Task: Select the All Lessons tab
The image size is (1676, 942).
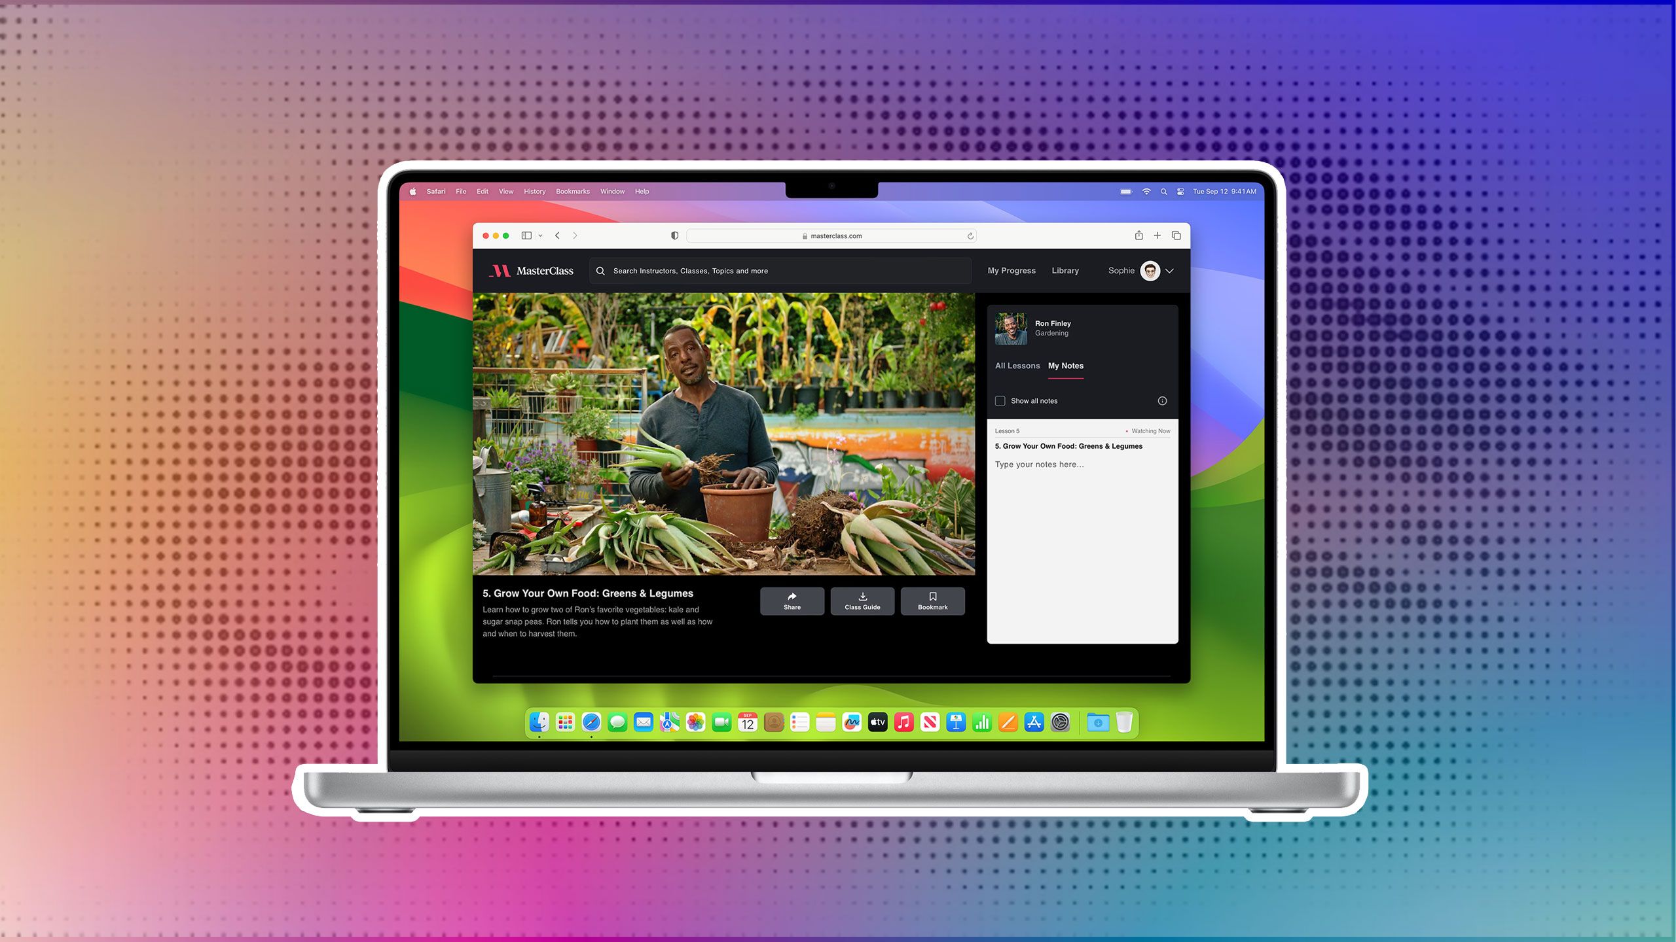Action: (x=1017, y=364)
